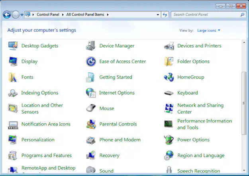This screenshot has height=176, width=249.
Task: Open the Ease of Access Center icon
Action: pyautogui.click(x=91, y=62)
